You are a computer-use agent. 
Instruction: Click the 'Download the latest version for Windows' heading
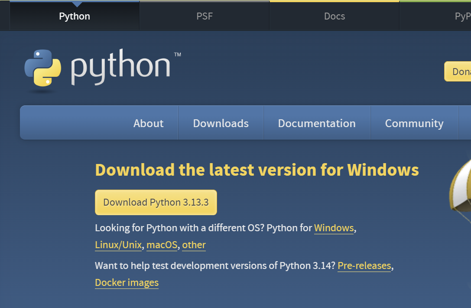[x=257, y=170]
